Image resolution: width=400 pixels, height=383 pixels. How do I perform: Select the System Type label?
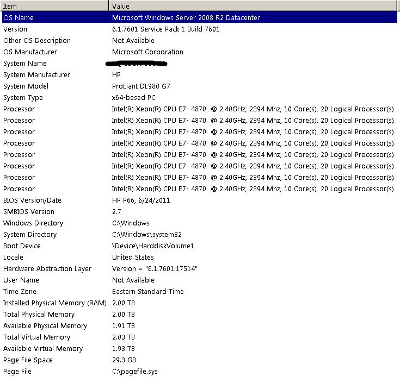pyautogui.click(x=23, y=98)
